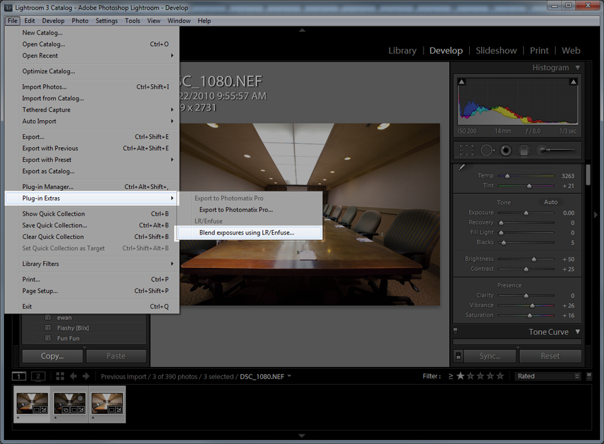Select the first filmstrip thumbnail

coord(32,404)
